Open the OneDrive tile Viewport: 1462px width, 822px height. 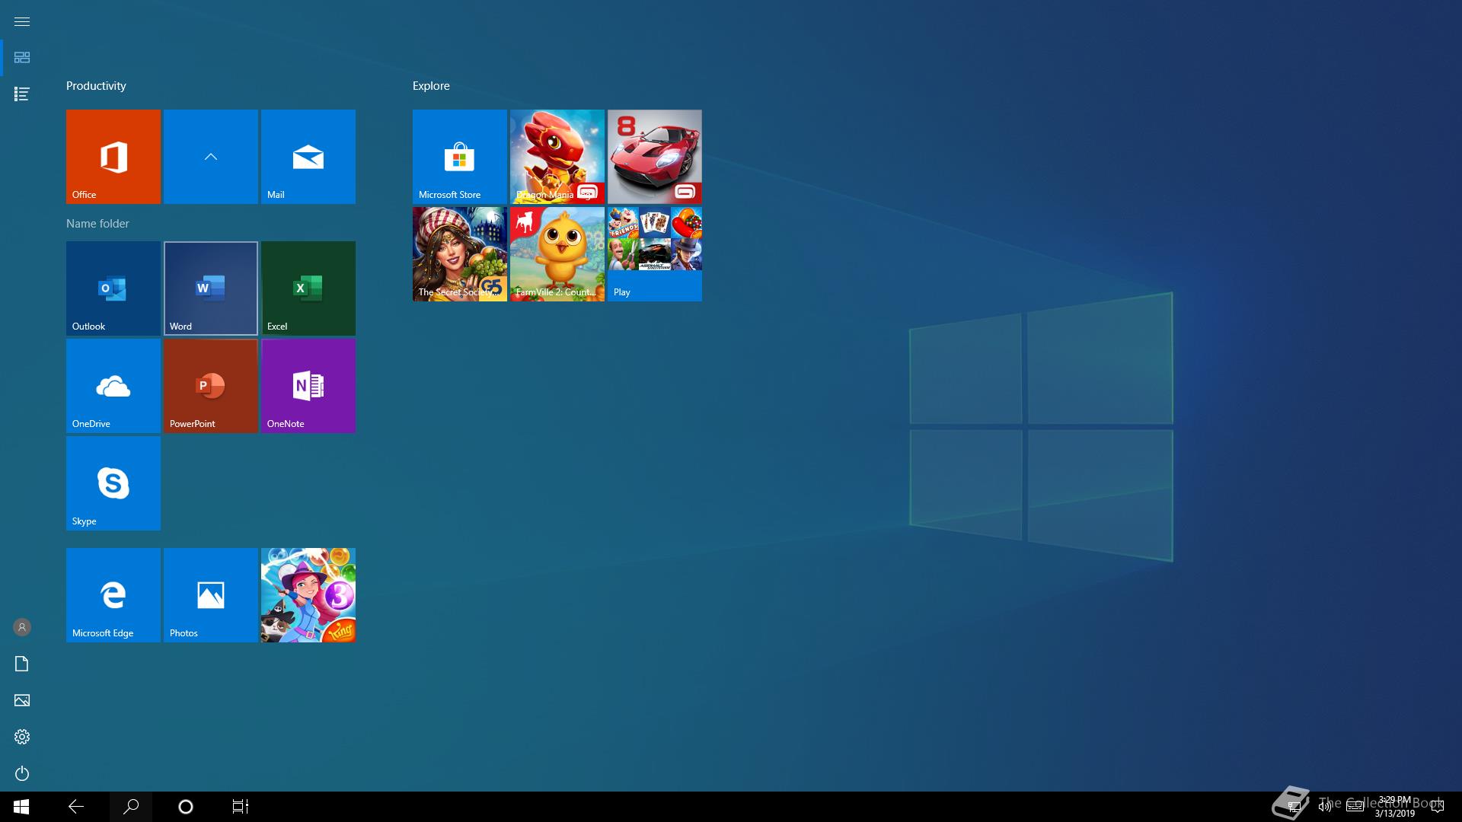click(113, 386)
